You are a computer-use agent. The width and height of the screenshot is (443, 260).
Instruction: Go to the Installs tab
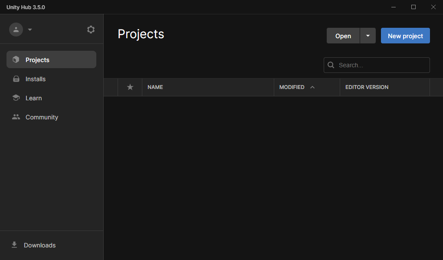pyautogui.click(x=52, y=79)
